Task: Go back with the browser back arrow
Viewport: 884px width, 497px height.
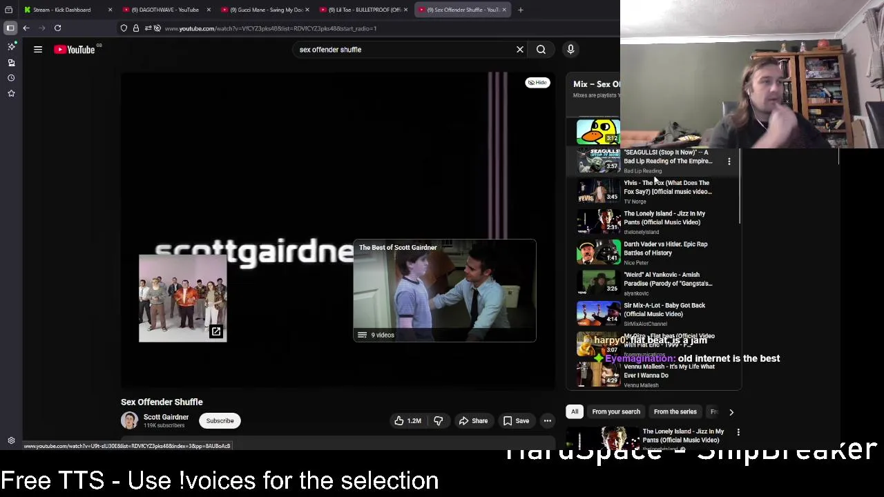Action: click(x=26, y=28)
